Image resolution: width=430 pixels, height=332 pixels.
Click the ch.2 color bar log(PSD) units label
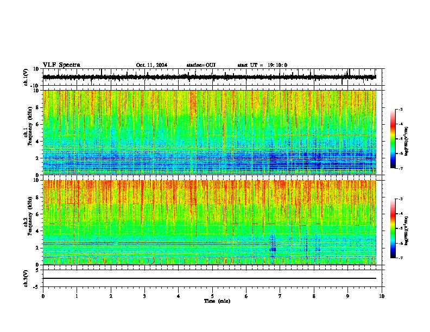coord(407,231)
